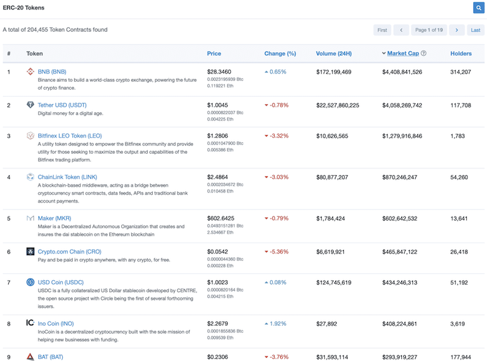The width and height of the screenshot is (487, 362).
Task: Toggle Market Cap sort direction arrow
Action: 384,53
